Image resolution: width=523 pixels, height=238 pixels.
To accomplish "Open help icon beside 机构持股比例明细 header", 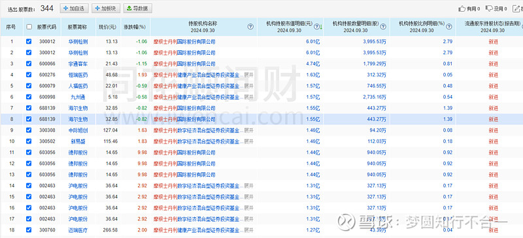I will coord(449,27).
